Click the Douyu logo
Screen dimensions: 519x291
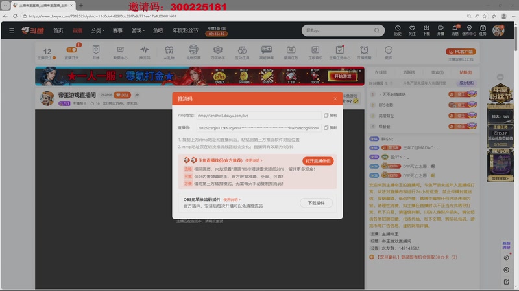(33, 30)
